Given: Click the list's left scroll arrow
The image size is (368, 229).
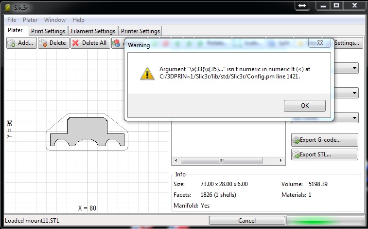Looking at the screenshot, I should tap(176, 161).
